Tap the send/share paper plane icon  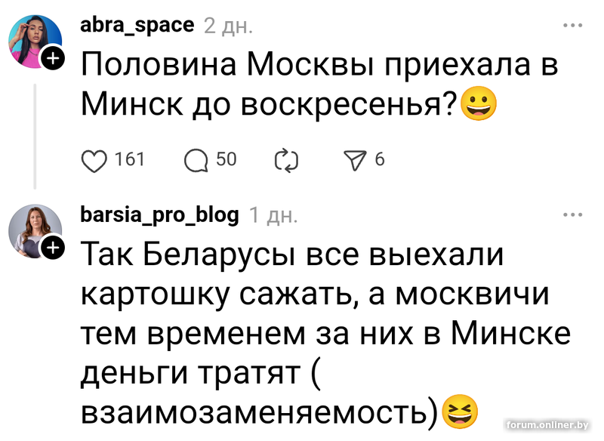click(356, 160)
